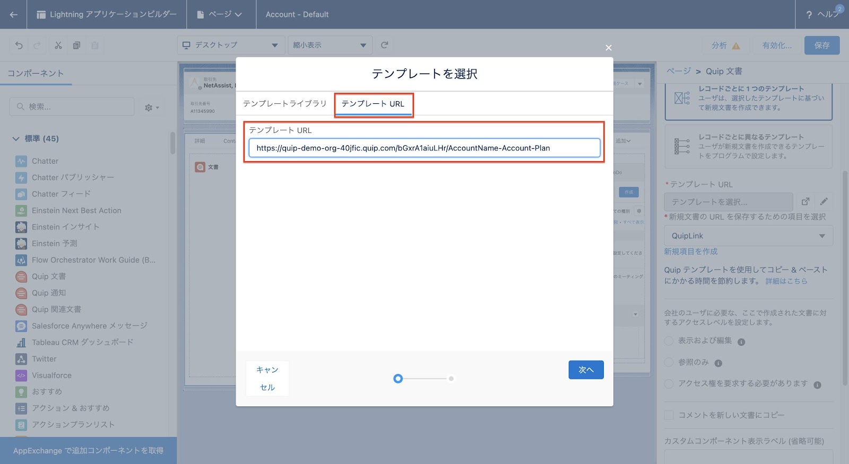
Task: Select Salesforce Anywhere メッセージ component
Action: pos(82,326)
